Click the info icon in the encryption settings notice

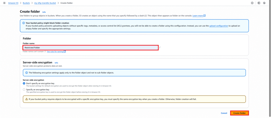[27, 73]
